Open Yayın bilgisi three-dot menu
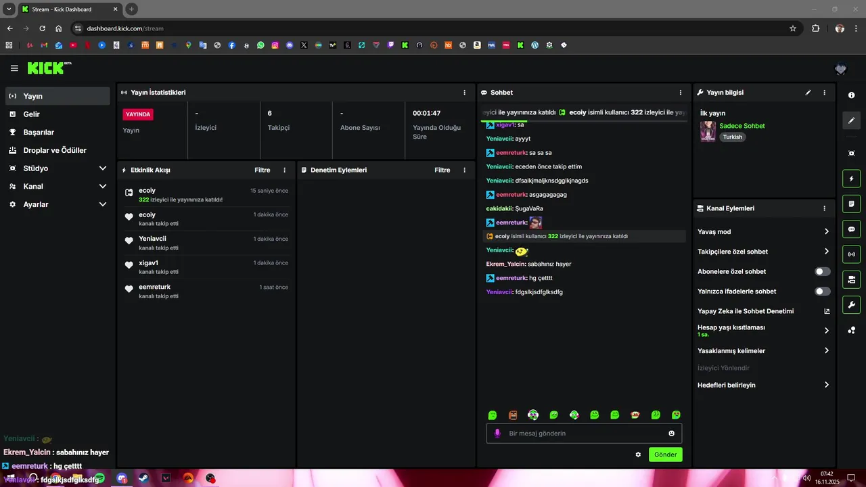This screenshot has width=866, height=487. click(824, 93)
